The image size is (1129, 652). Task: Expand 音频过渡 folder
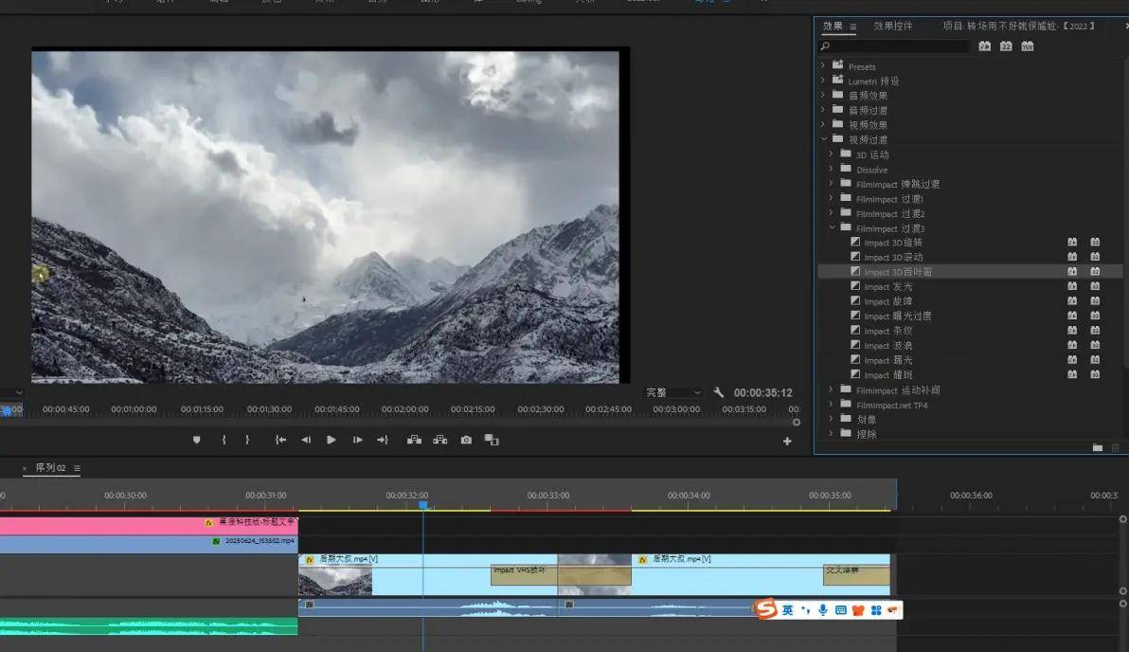coord(823,110)
